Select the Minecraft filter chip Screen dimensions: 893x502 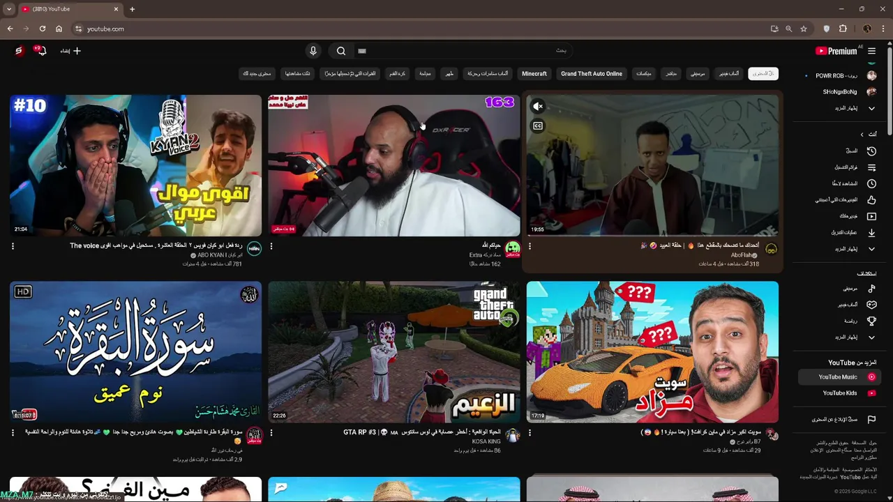(x=534, y=73)
